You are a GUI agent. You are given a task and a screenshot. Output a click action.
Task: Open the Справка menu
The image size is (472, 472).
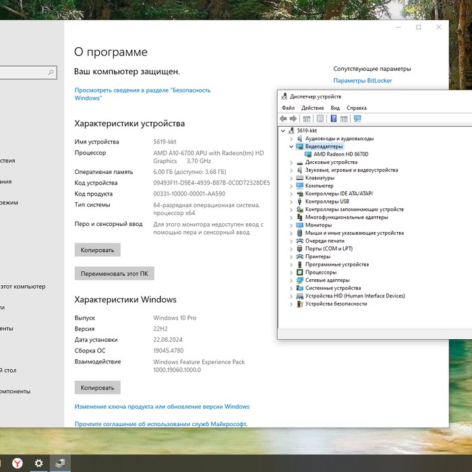pos(357,108)
